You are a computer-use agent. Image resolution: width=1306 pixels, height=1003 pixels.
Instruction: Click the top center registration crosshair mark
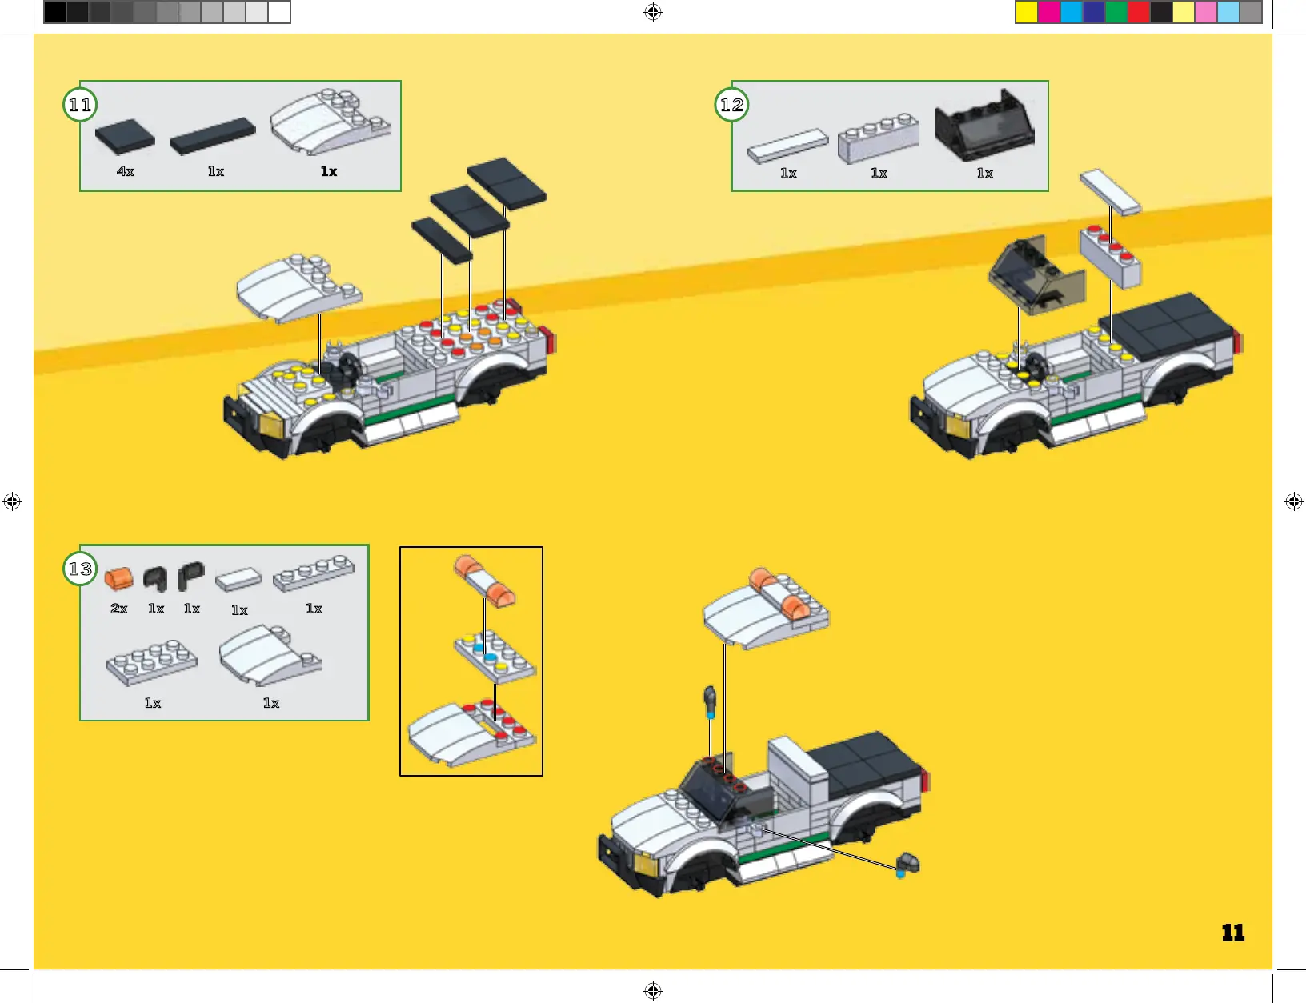(653, 12)
